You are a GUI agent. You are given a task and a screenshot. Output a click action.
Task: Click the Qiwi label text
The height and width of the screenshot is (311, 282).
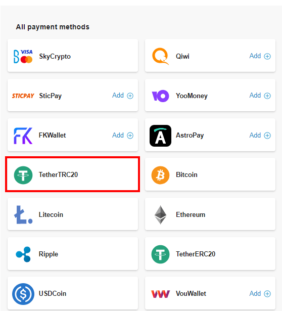coord(182,56)
